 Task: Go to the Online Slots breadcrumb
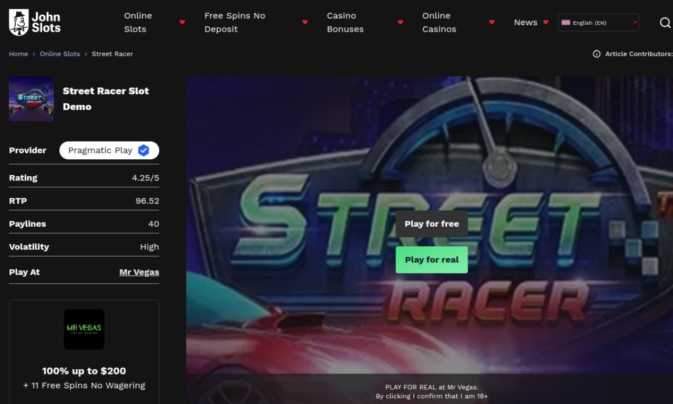(x=60, y=54)
